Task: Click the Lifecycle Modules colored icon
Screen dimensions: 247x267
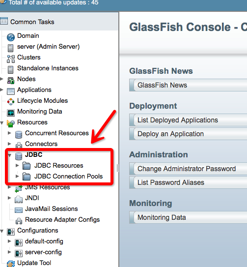Action: tap(11, 102)
